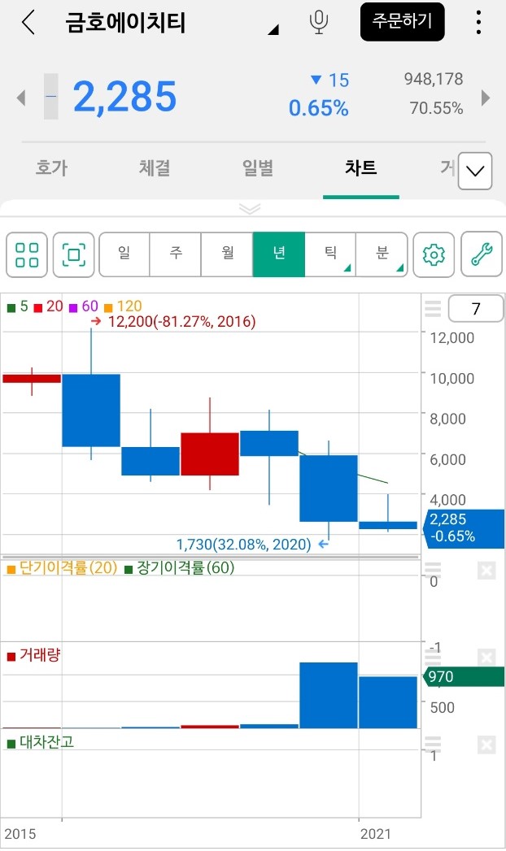Viewport: 506px width, 851px height.
Task: Open chart settings gear icon
Action: tap(434, 254)
